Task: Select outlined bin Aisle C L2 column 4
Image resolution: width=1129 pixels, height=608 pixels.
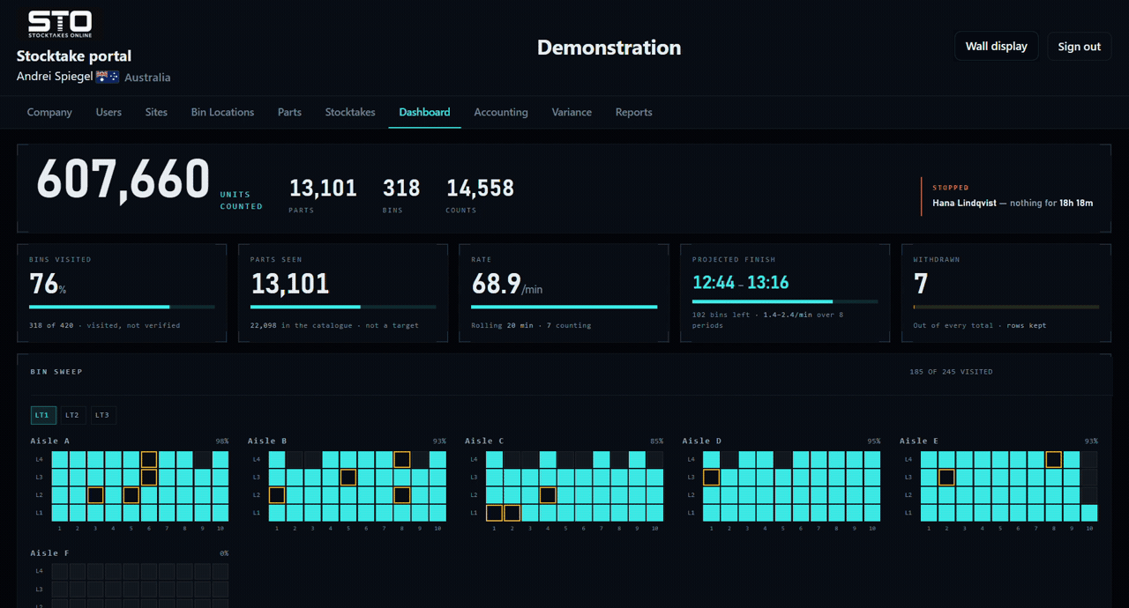Action: pos(548,494)
